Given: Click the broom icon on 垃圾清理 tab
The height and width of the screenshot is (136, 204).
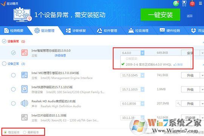Looking at the screenshot, I should point(131,31).
